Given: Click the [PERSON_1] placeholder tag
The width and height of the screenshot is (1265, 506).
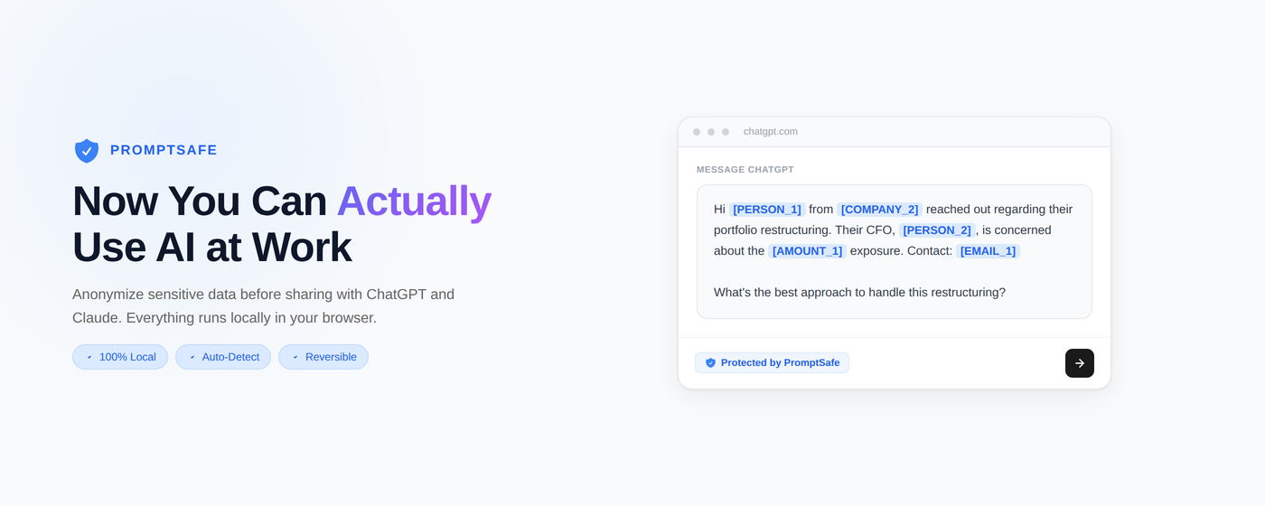Looking at the screenshot, I should 767,210.
